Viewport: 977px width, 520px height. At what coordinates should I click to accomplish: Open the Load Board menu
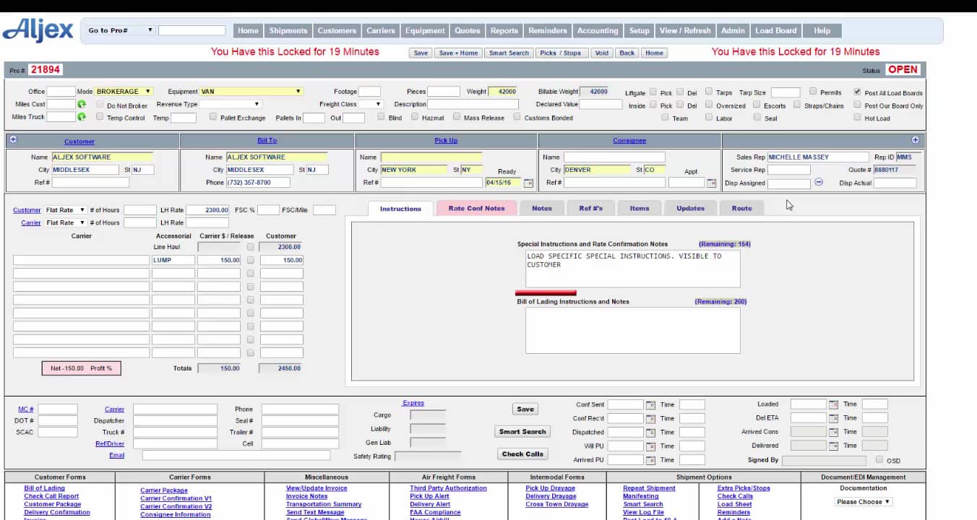coord(775,31)
